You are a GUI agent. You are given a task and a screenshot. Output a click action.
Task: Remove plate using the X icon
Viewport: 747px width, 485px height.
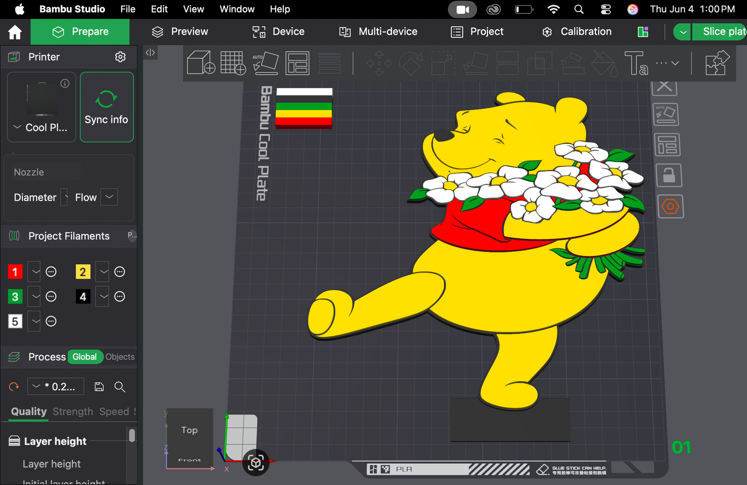click(x=665, y=87)
